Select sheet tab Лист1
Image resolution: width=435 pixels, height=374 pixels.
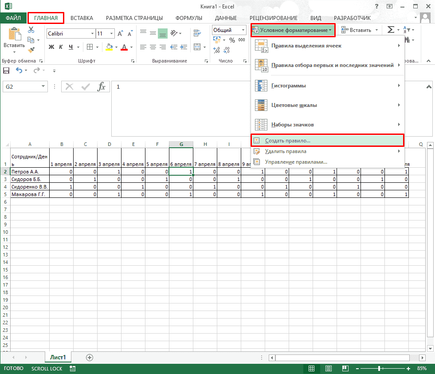coord(58,357)
